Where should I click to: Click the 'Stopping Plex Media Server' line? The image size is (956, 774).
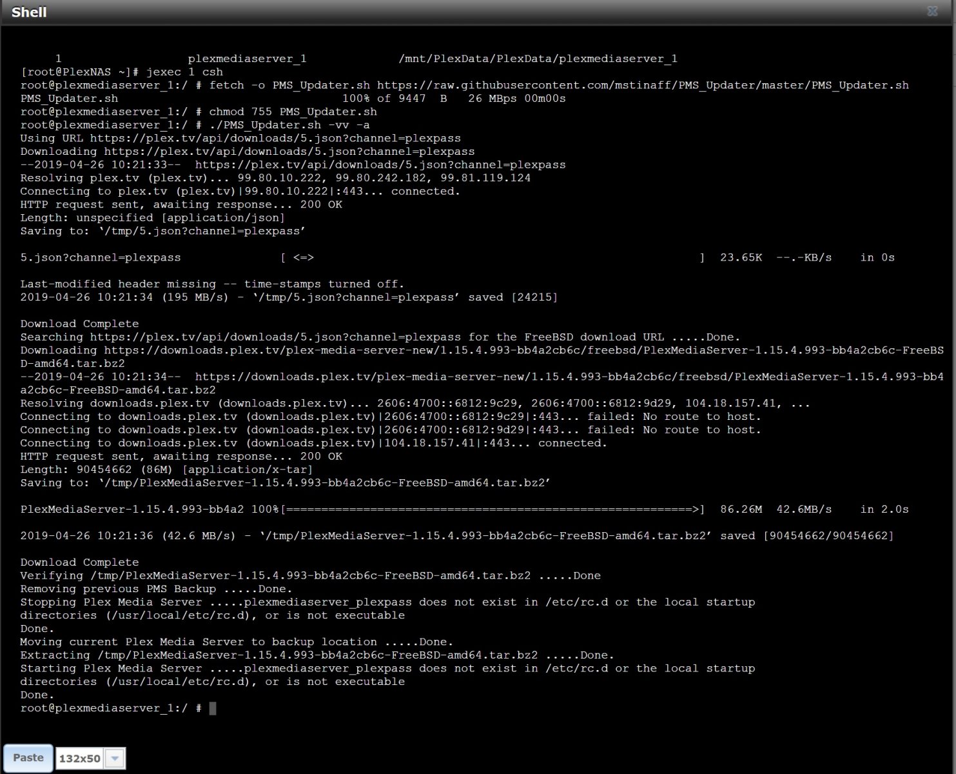tap(387, 602)
